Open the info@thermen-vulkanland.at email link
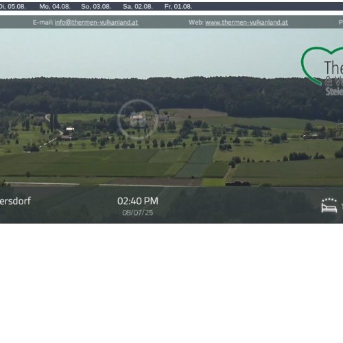 pyautogui.click(x=96, y=22)
